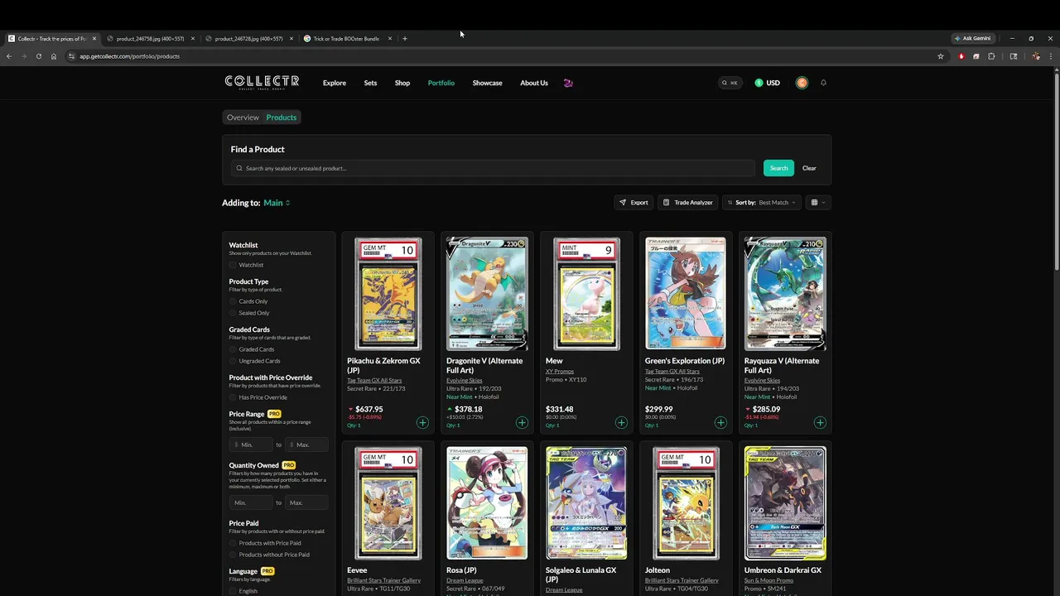1060x596 pixels.
Task: Add Green's Exploration card with plus icon
Action: click(720, 422)
